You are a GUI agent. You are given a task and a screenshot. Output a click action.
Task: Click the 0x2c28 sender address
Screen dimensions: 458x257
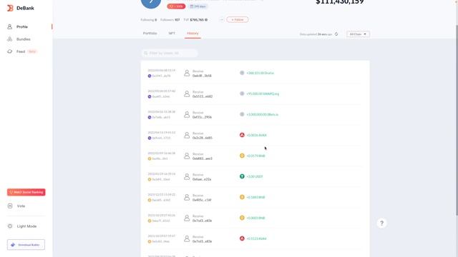coord(202,138)
